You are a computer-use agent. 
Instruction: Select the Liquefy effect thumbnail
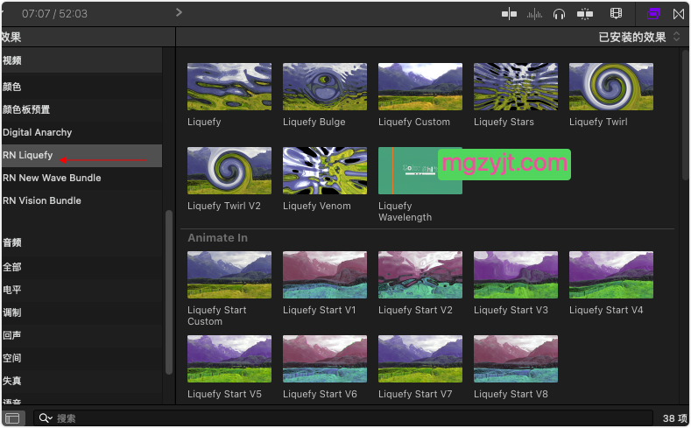point(229,87)
